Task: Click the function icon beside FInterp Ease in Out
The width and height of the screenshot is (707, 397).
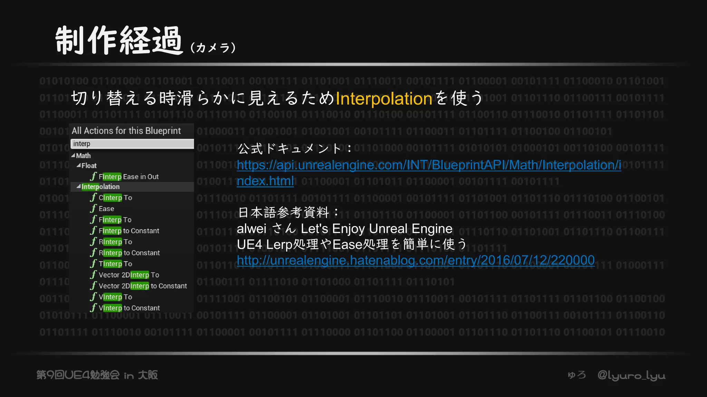Action: click(93, 176)
